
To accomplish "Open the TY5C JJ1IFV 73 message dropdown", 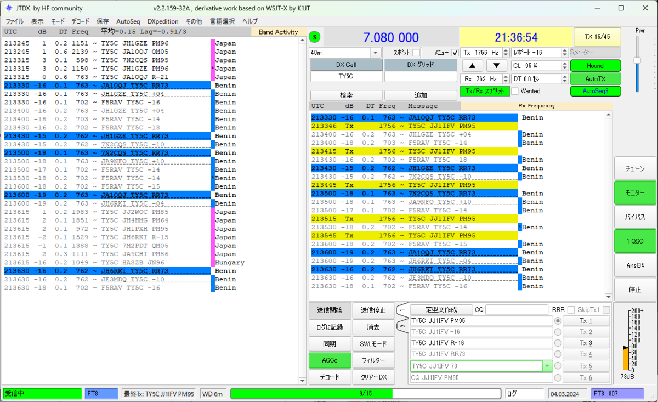I will point(547,366).
